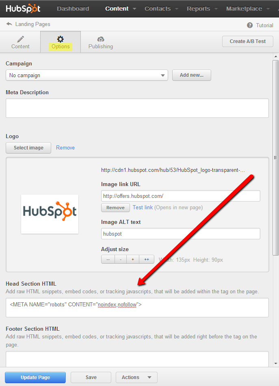Click the pencil icon on Content tab
Screen dimensions: 279x386
(x=20, y=39)
